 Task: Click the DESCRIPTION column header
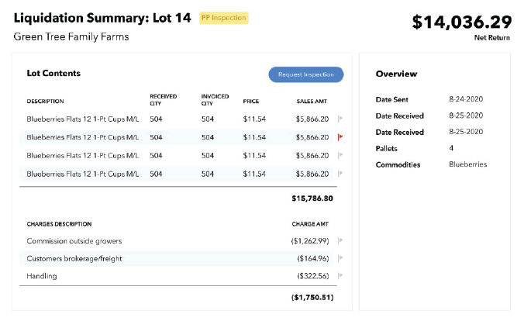(x=45, y=102)
